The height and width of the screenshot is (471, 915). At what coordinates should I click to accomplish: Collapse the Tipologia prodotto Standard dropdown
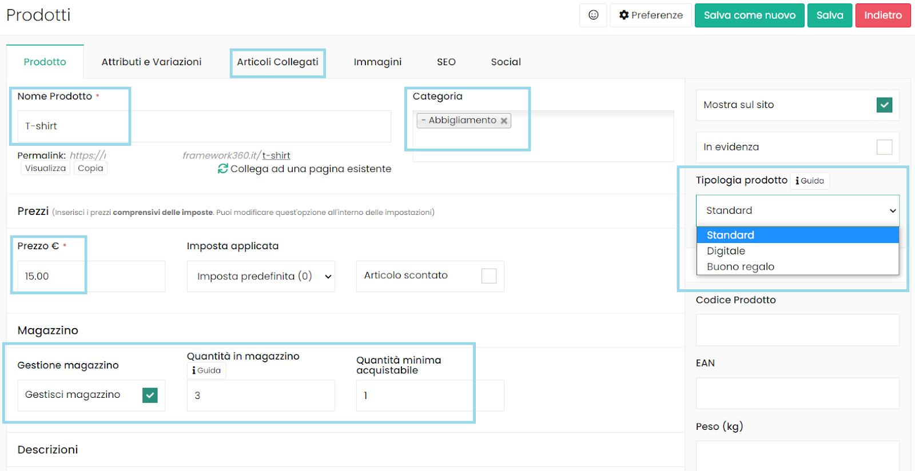click(797, 210)
